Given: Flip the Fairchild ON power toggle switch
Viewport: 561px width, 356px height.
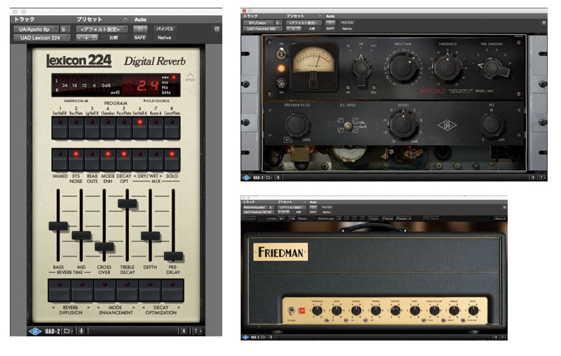Looking at the screenshot, I should (x=281, y=54).
